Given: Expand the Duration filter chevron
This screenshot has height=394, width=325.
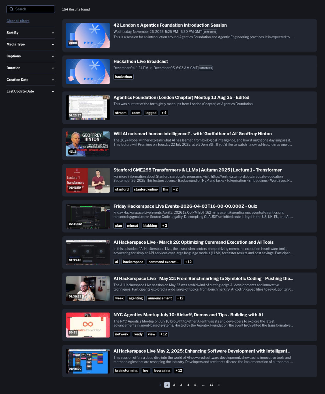Looking at the screenshot, I should 53,68.
